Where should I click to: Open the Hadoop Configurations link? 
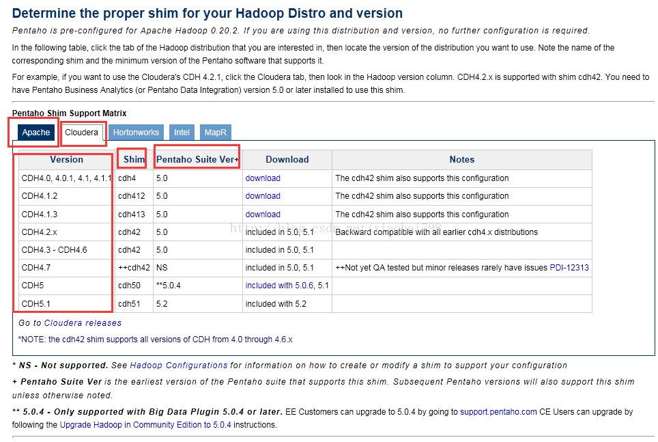coord(179,365)
